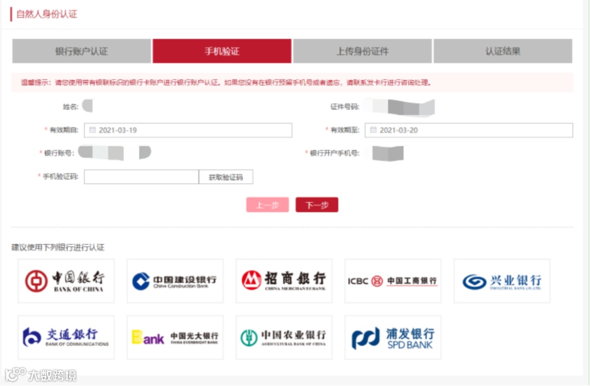Choose the China Merchants Bank logo
Screen dimensions: 590x386
(284, 281)
